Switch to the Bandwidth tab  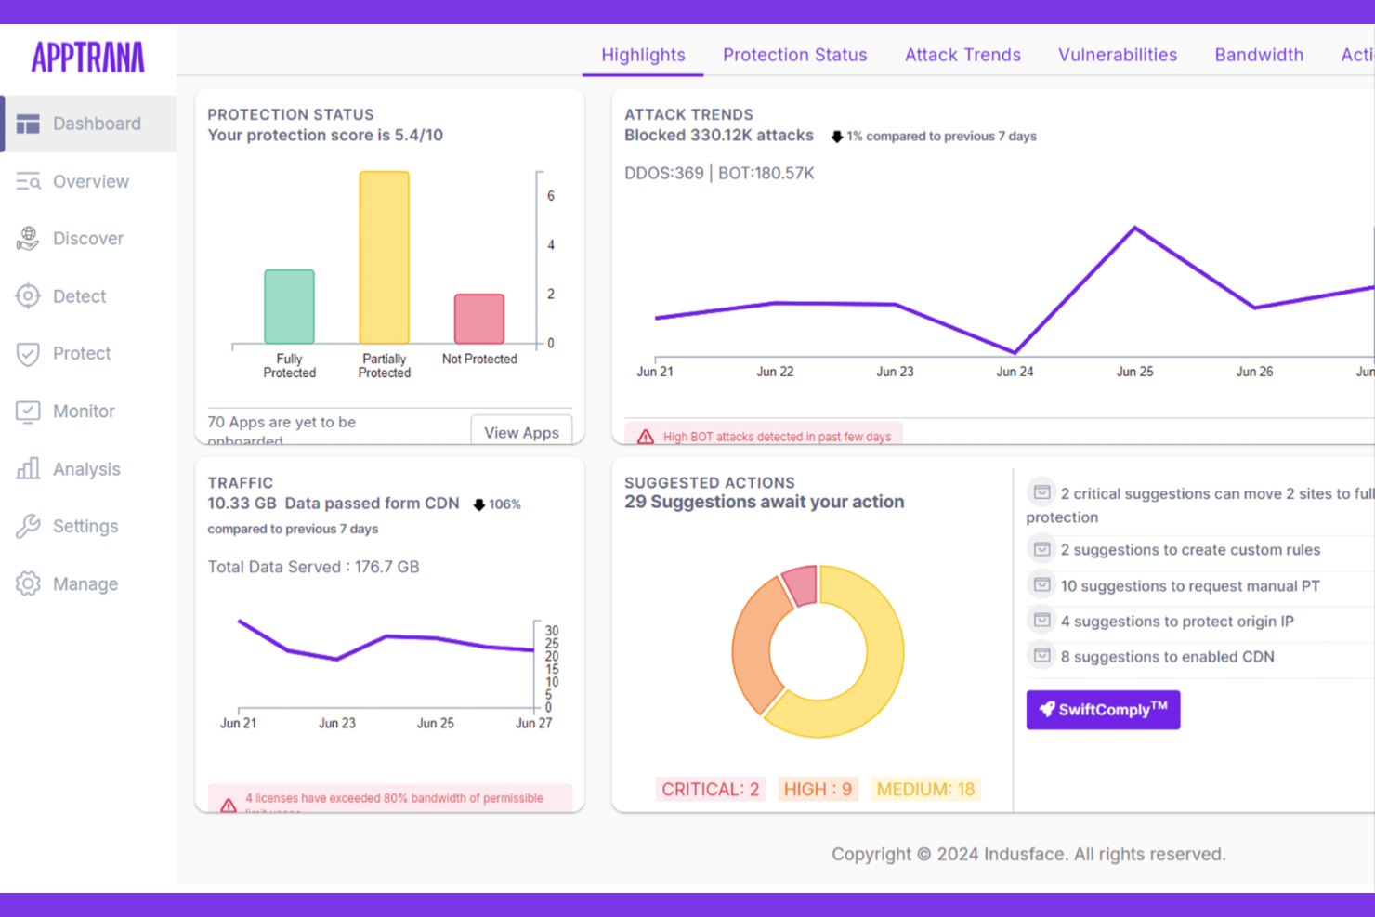pyautogui.click(x=1259, y=54)
